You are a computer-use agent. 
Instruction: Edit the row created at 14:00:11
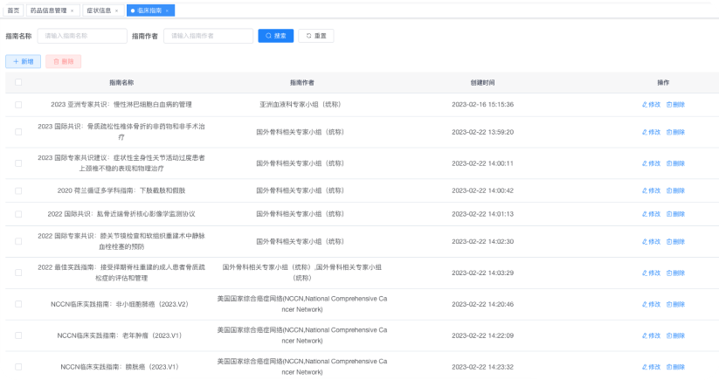651,163
